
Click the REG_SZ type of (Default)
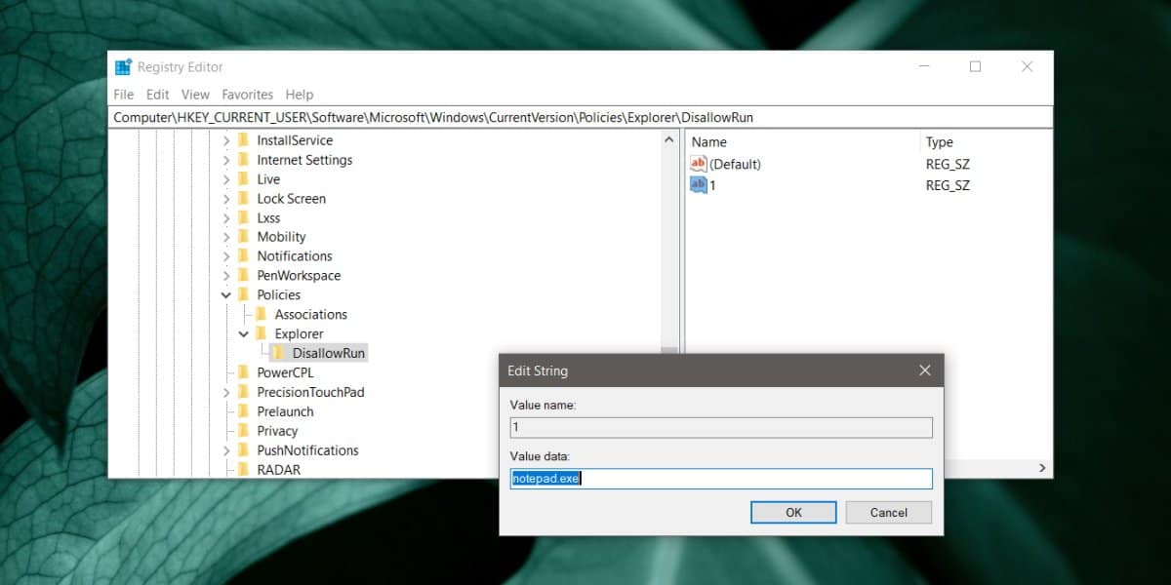tap(948, 164)
